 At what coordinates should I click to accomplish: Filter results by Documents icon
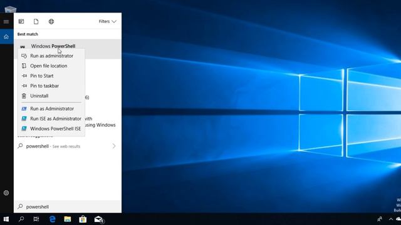36,22
